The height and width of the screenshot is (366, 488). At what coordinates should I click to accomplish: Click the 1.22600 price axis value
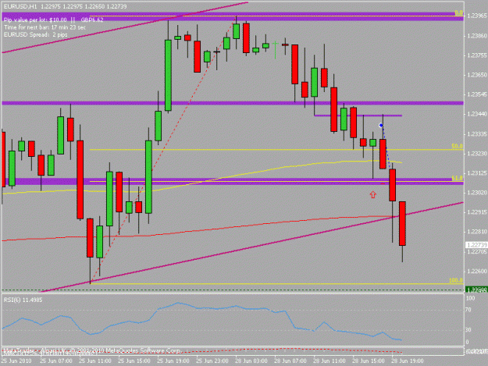point(477,272)
